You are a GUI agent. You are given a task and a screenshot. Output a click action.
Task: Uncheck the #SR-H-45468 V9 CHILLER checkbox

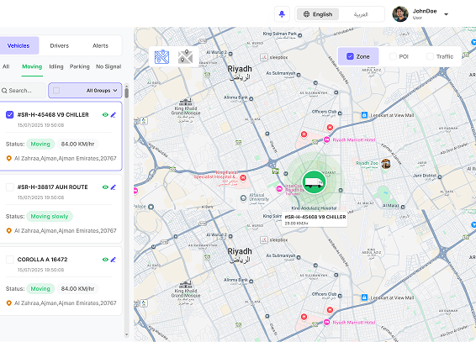10,114
